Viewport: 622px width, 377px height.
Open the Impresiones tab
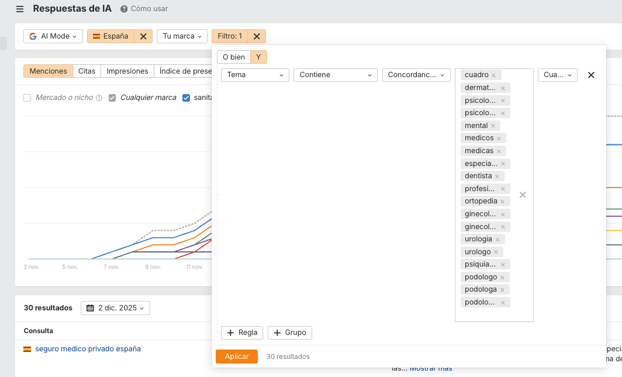127,71
